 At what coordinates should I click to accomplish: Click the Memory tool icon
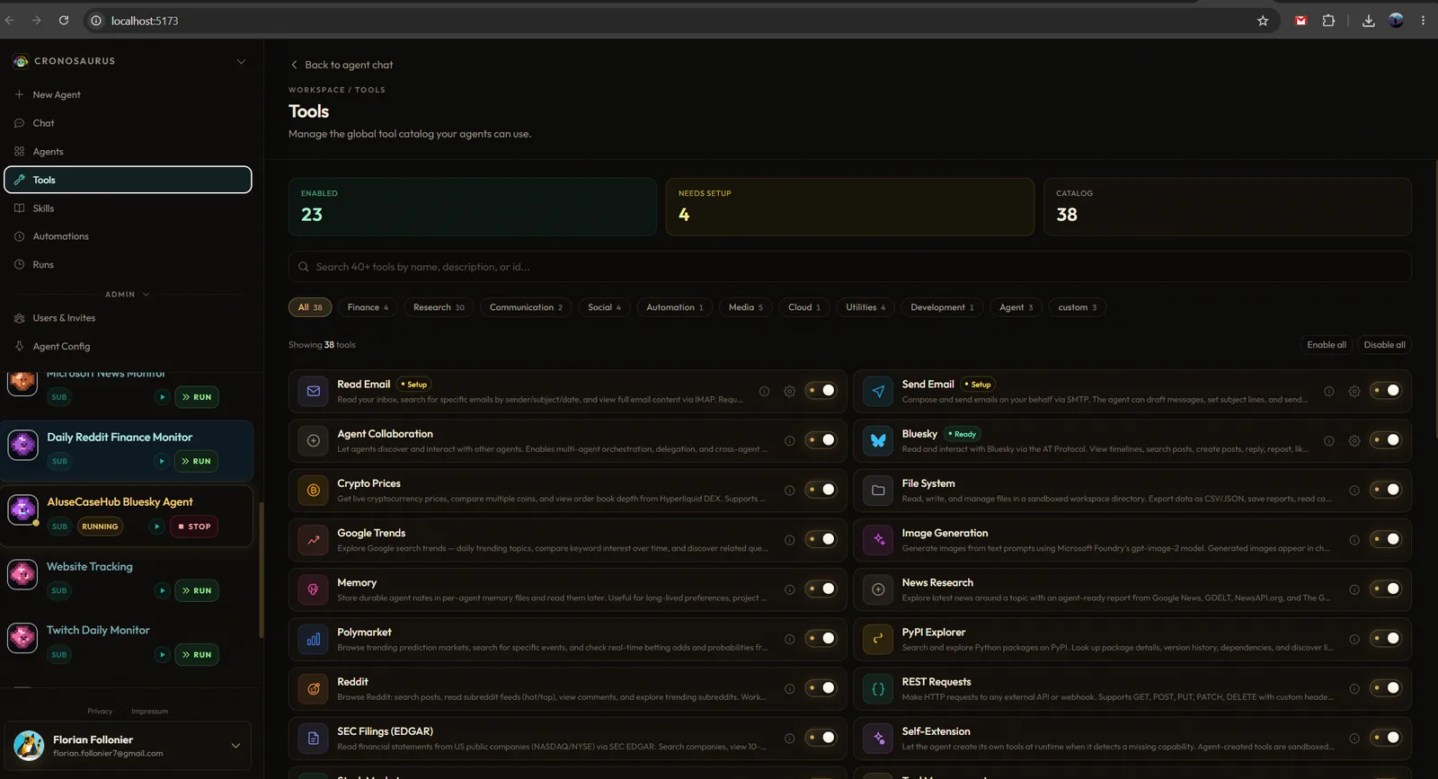[x=314, y=589]
